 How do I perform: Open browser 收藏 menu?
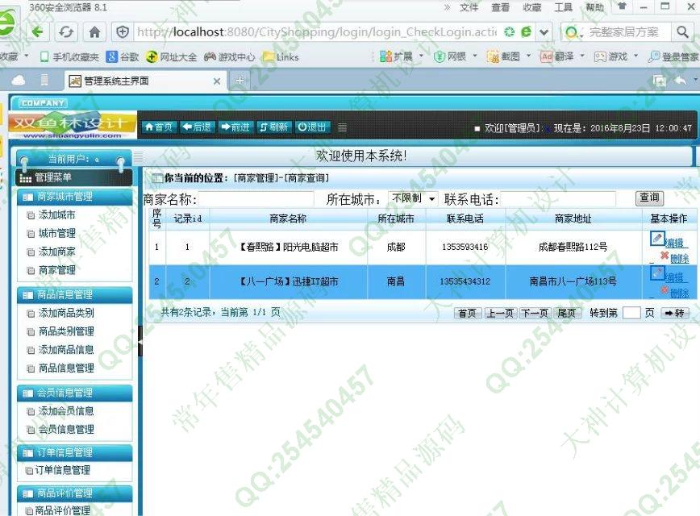click(531, 7)
